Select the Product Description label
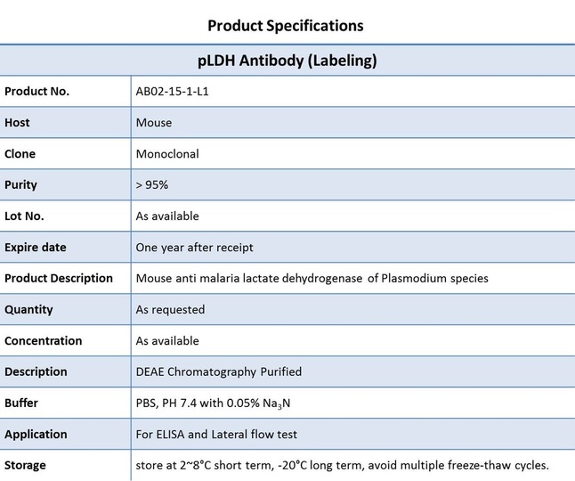575x481 pixels. coord(59,279)
